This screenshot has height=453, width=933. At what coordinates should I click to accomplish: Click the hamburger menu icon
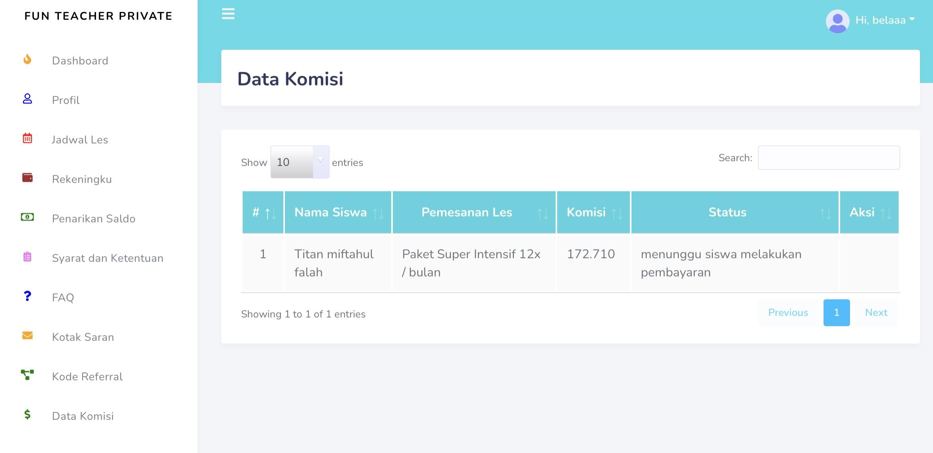pyautogui.click(x=228, y=14)
